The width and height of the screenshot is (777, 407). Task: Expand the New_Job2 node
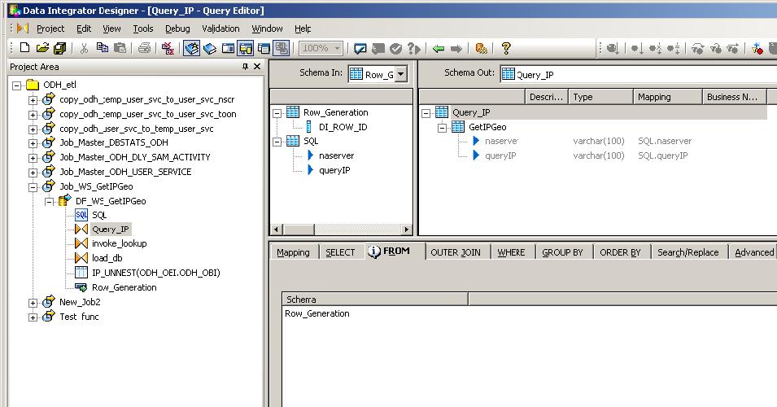point(33,303)
